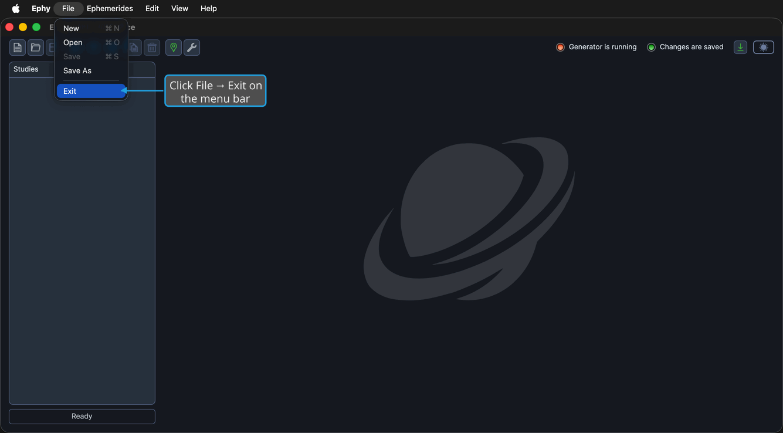Choose Exit from the File menu
This screenshot has width=783, height=433.
coord(91,91)
